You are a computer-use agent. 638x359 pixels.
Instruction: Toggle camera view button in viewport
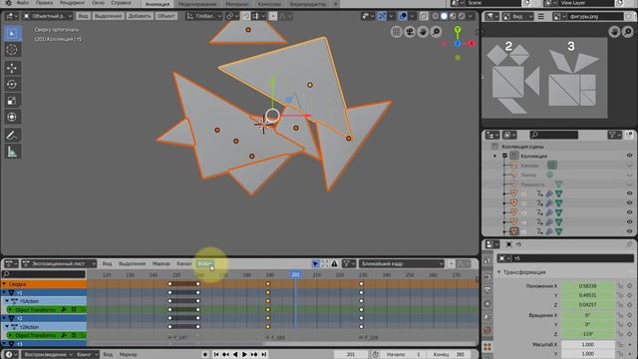point(410,32)
